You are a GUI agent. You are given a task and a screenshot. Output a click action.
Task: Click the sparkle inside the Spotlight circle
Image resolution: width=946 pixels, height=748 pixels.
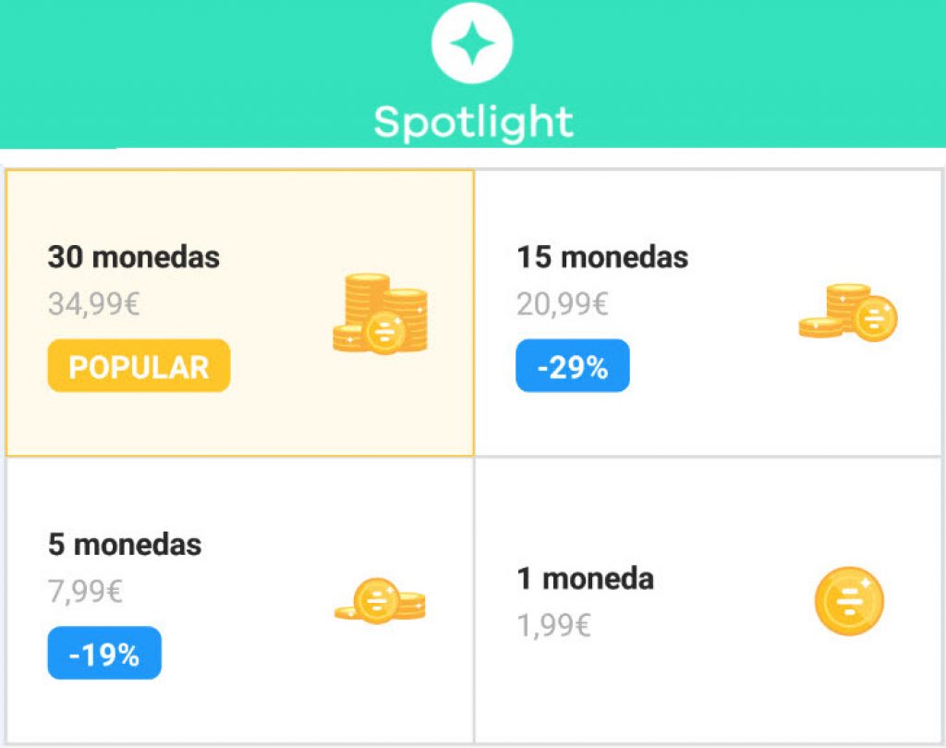coord(472,41)
